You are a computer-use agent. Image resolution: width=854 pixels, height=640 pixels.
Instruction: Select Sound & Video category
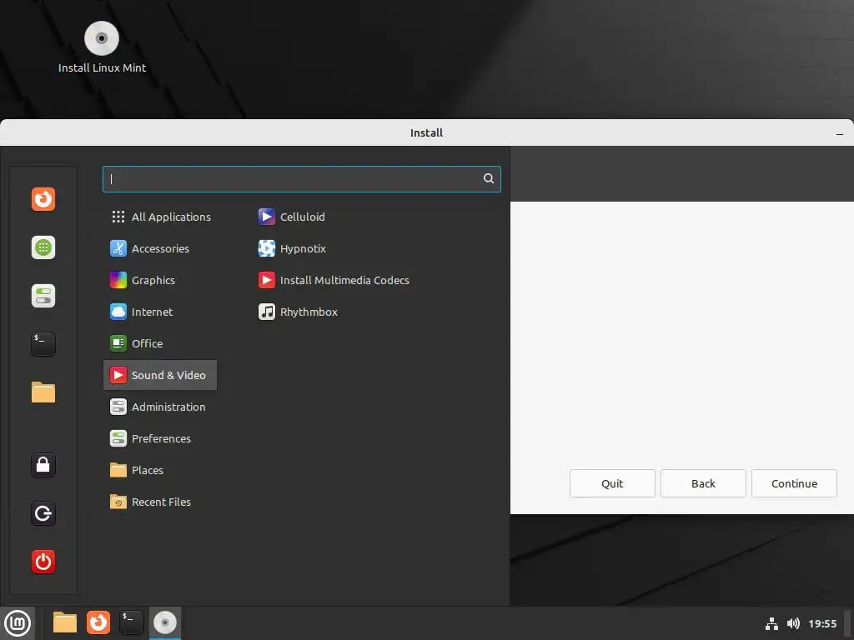tap(160, 375)
